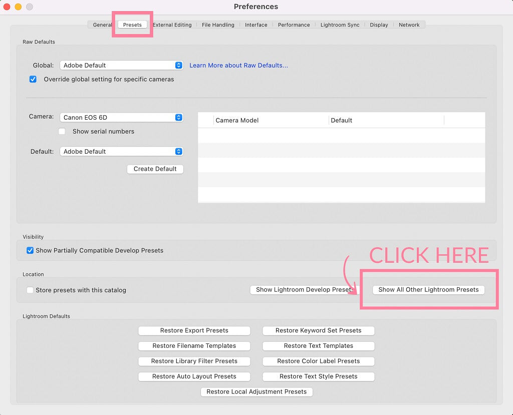Click Learn More about Raw Defaults link
513x415 pixels.
pyautogui.click(x=238, y=66)
